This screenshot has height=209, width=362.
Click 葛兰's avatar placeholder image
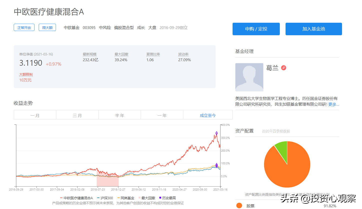pos(249,77)
